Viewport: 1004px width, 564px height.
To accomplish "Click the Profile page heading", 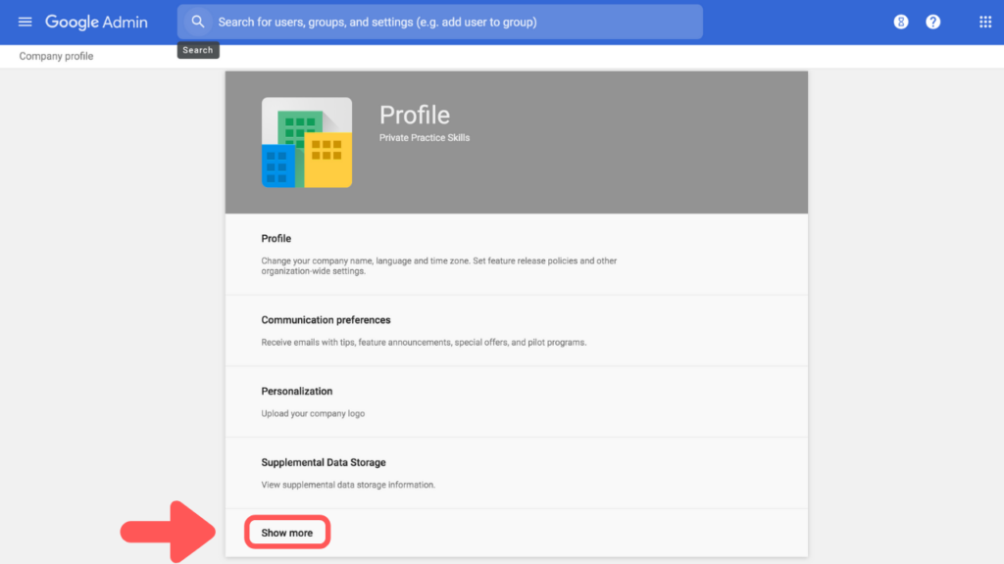I will click(414, 115).
